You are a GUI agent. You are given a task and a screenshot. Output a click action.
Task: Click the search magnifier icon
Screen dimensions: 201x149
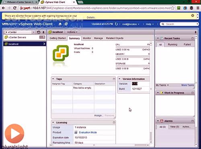(163, 24)
